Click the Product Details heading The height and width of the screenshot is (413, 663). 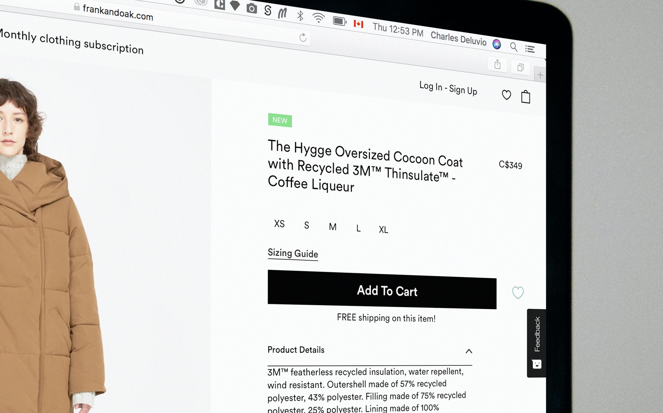tap(296, 350)
